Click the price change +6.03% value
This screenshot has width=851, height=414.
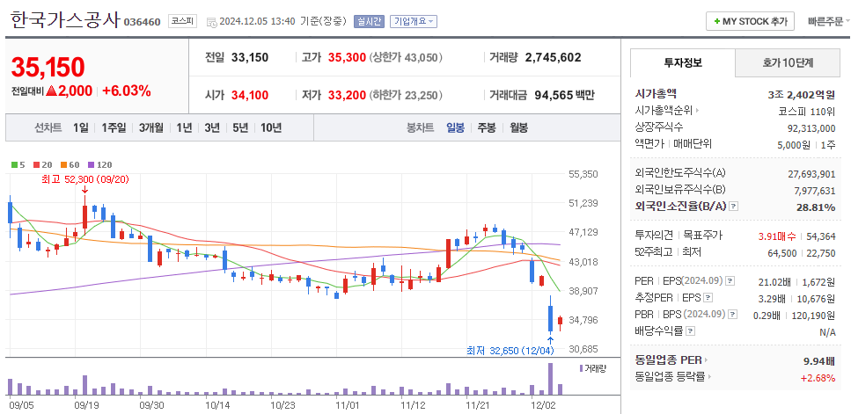click(127, 91)
